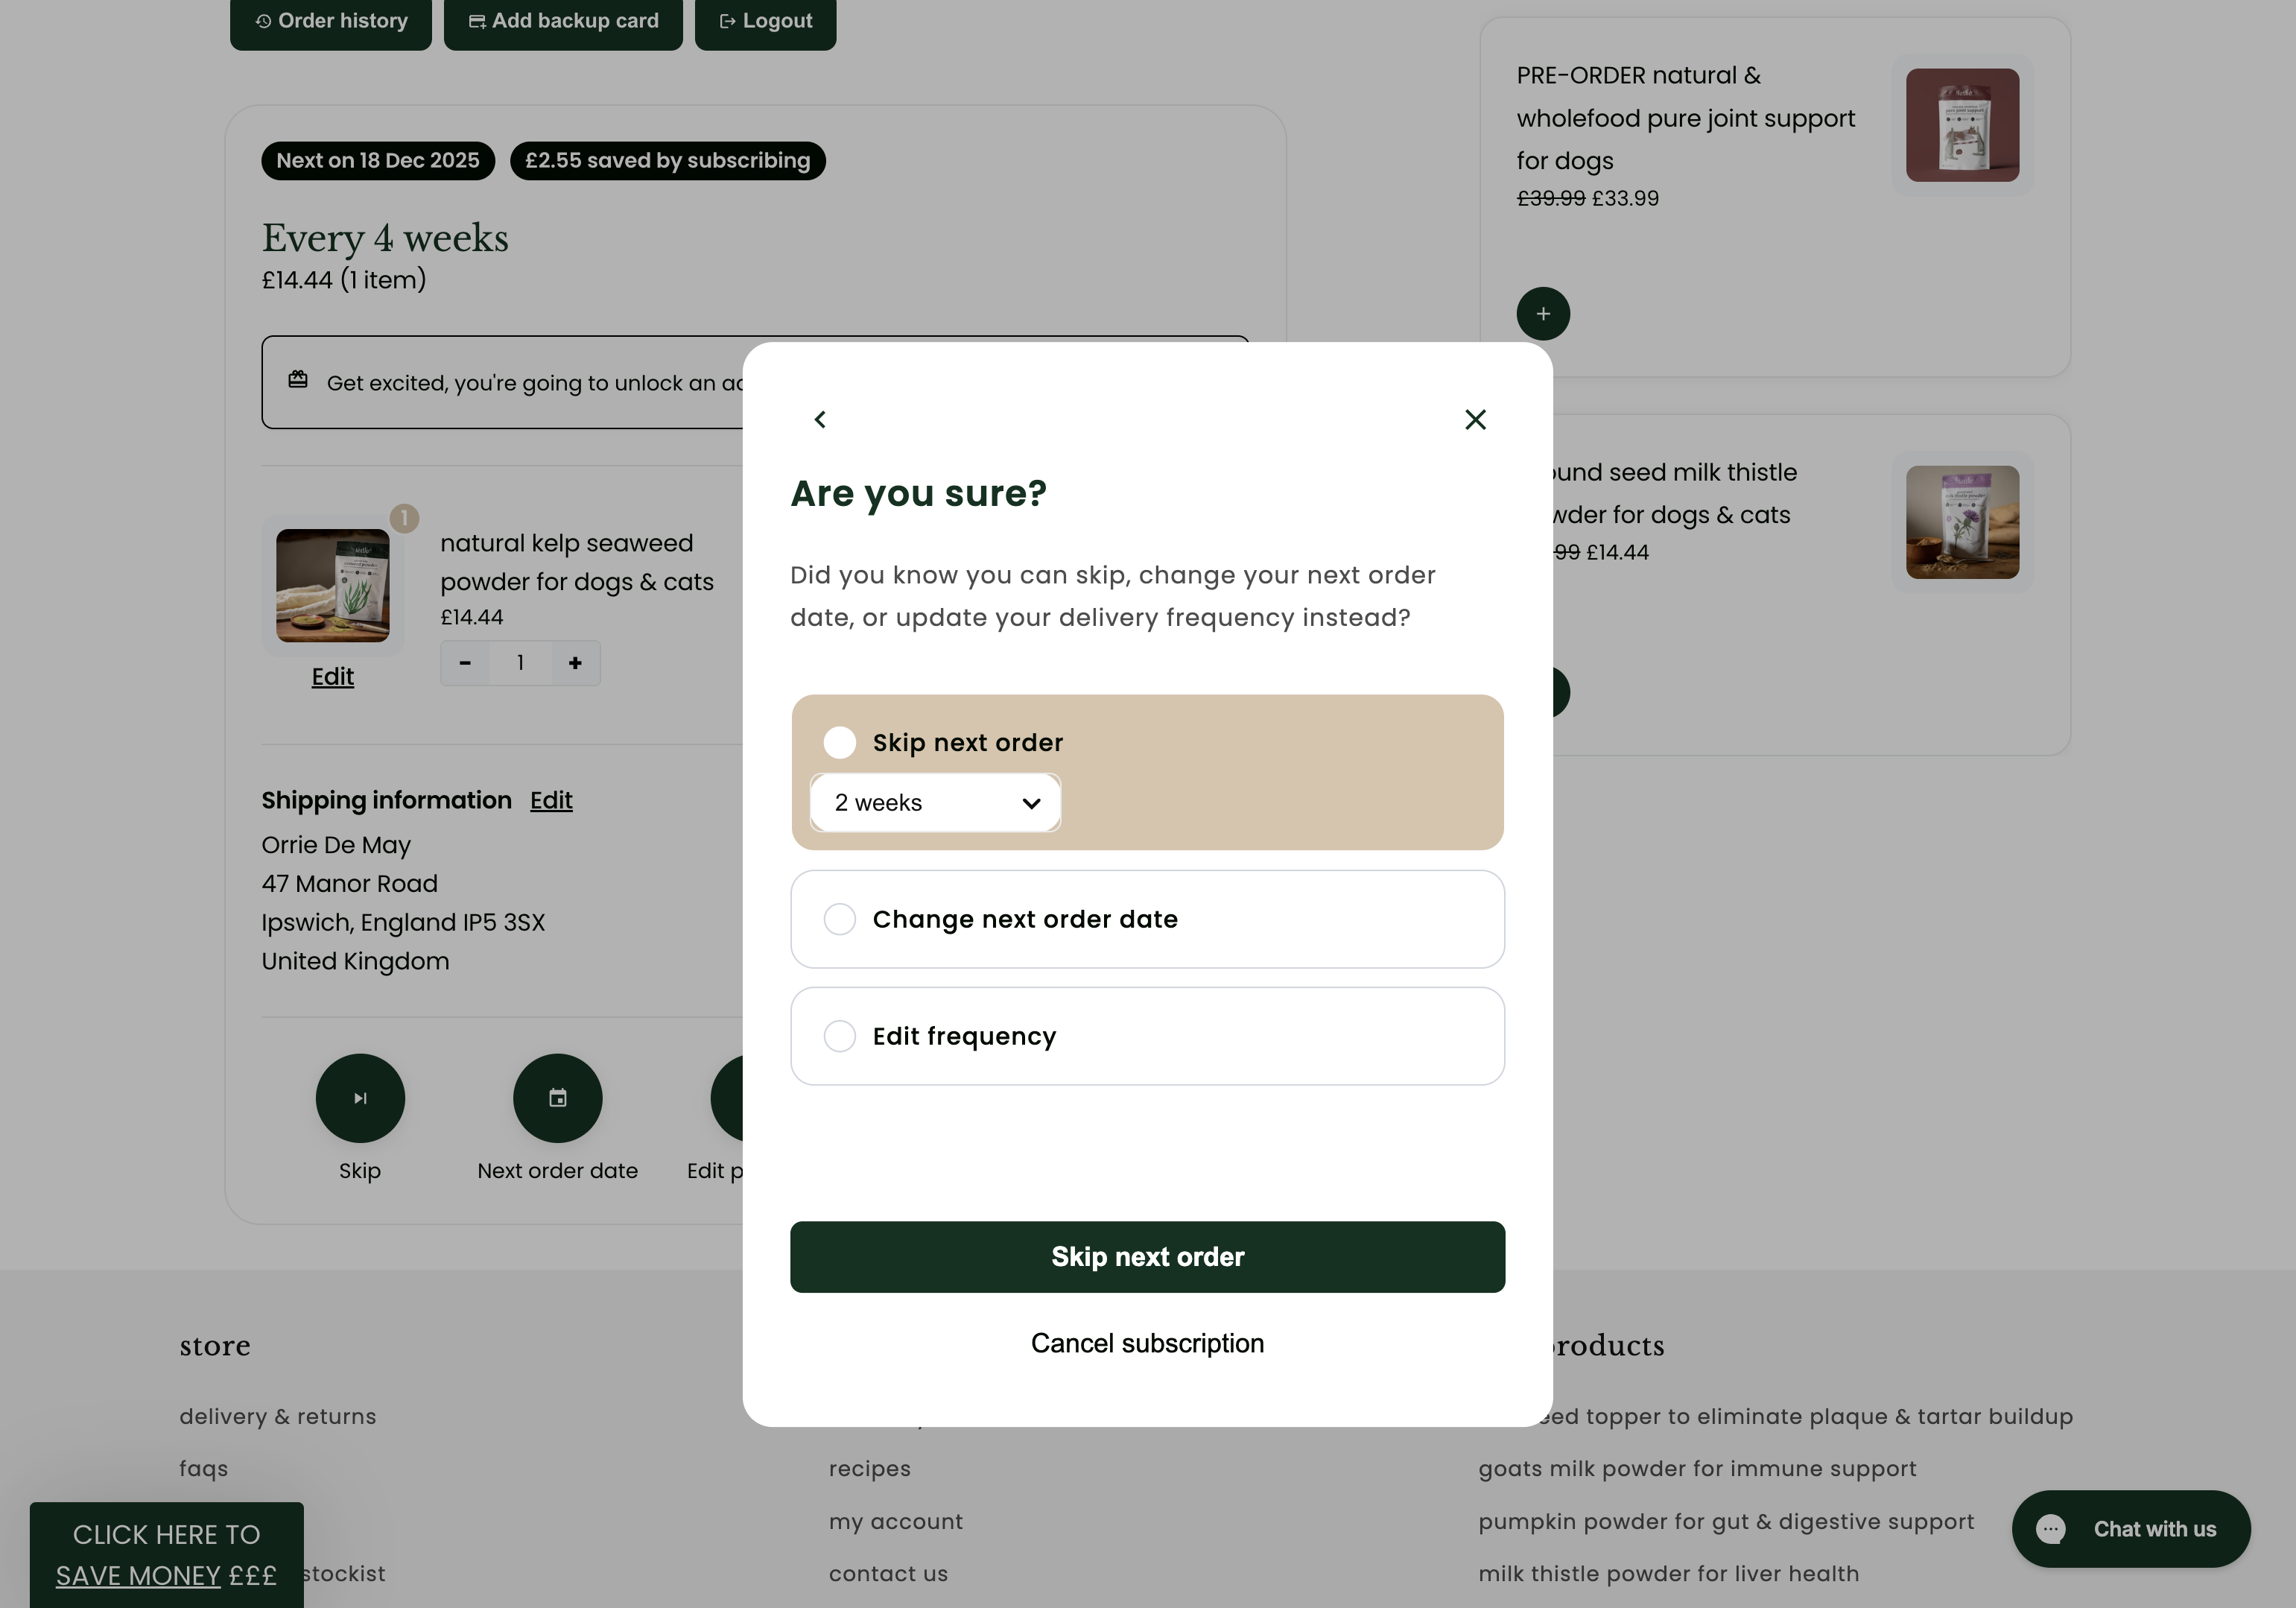The width and height of the screenshot is (2296, 1608).
Task: Click 'CLICK HERE TO SAVE MONEY £££' banner
Action: [x=167, y=1555]
